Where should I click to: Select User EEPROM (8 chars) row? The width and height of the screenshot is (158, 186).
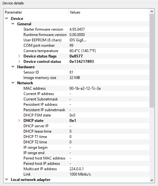(x=86, y=40)
